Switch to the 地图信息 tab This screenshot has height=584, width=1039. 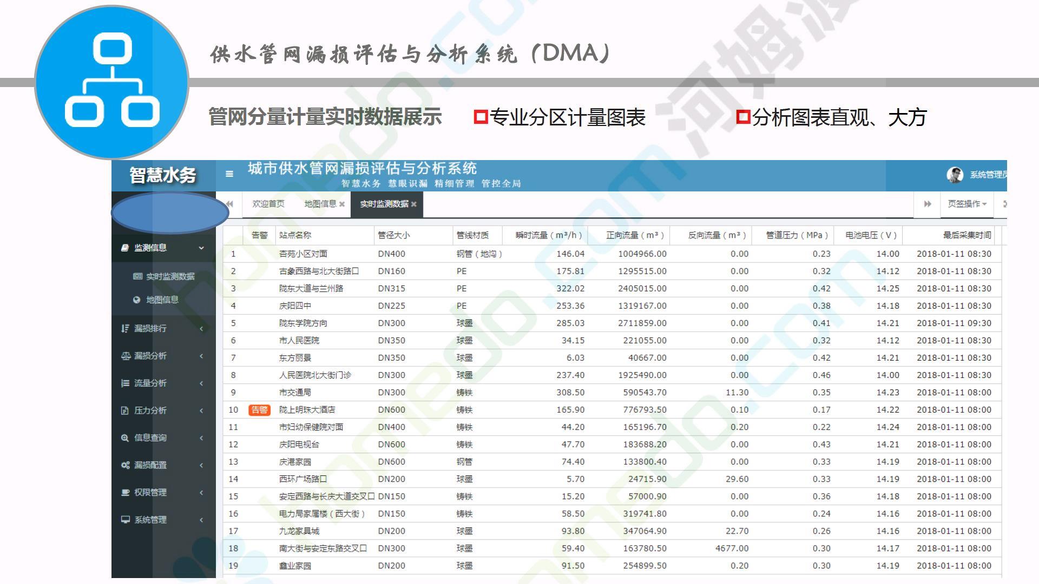(320, 204)
